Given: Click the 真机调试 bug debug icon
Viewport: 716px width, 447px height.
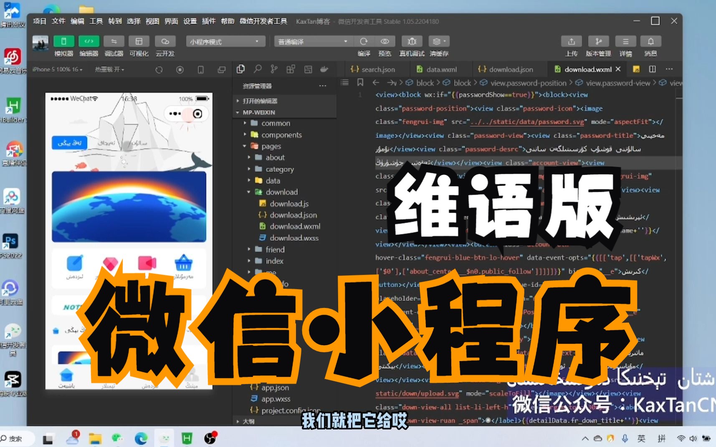Looking at the screenshot, I should [412, 41].
